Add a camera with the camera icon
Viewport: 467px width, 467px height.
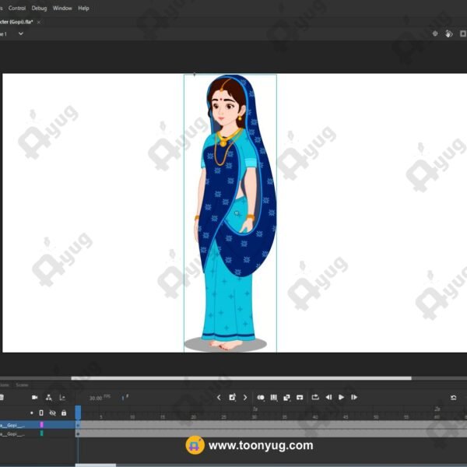[34, 397]
